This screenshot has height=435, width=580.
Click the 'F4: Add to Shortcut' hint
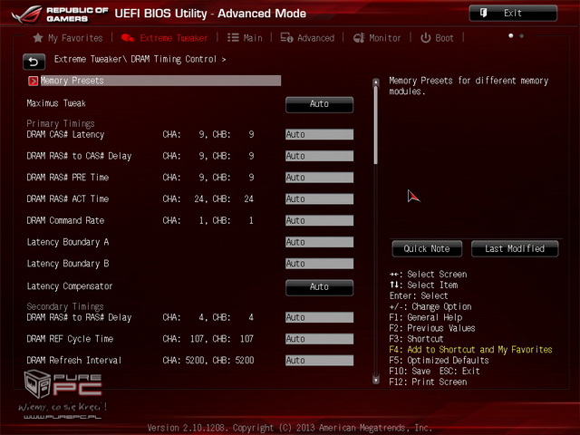pyautogui.click(x=470, y=350)
